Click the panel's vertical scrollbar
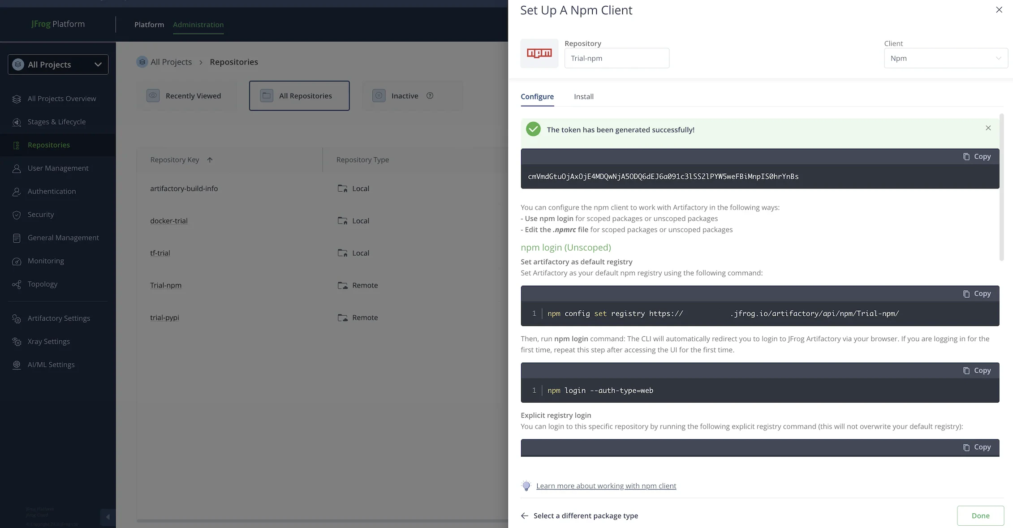1013x528 pixels. 1001,187
